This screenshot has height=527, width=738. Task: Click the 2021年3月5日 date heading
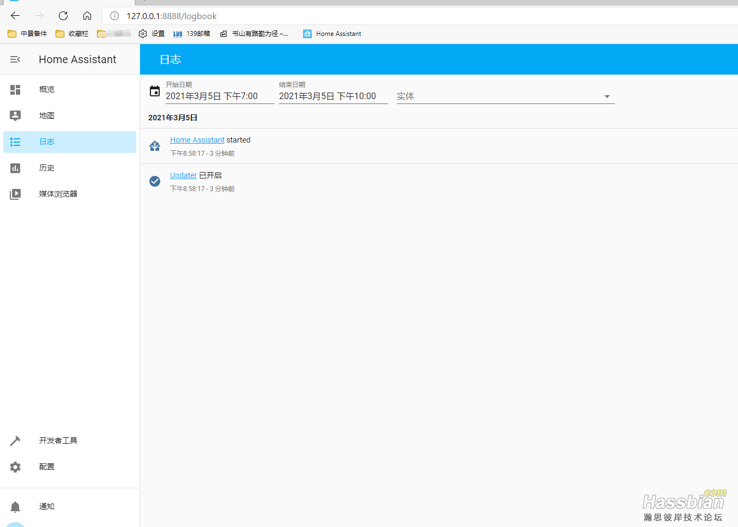click(173, 118)
